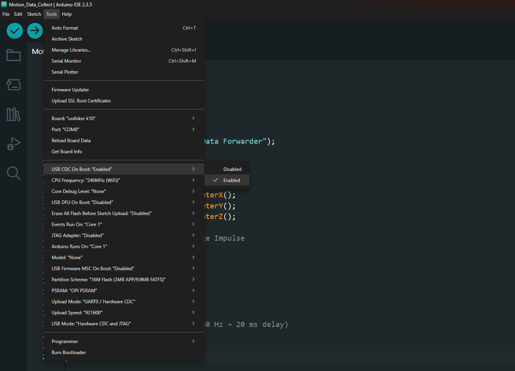This screenshot has height=371, width=515.
Task: Click Reload Board Data
Action: 124,141
